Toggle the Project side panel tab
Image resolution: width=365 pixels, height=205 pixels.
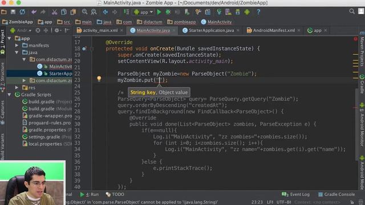(x=2, y=42)
